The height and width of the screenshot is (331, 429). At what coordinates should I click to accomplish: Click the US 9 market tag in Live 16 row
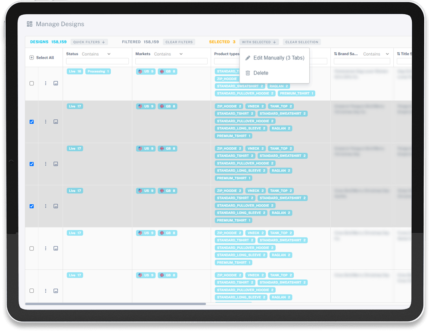click(146, 72)
